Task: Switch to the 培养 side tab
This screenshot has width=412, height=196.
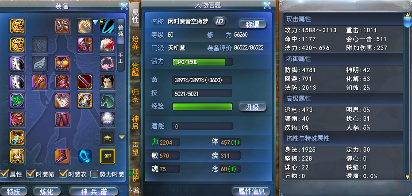Action: 135,43
